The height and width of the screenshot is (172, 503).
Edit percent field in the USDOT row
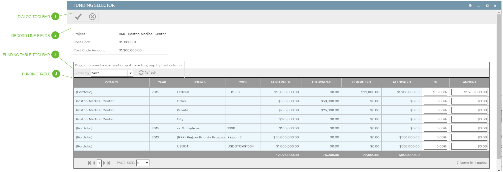[x=436, y=146]
